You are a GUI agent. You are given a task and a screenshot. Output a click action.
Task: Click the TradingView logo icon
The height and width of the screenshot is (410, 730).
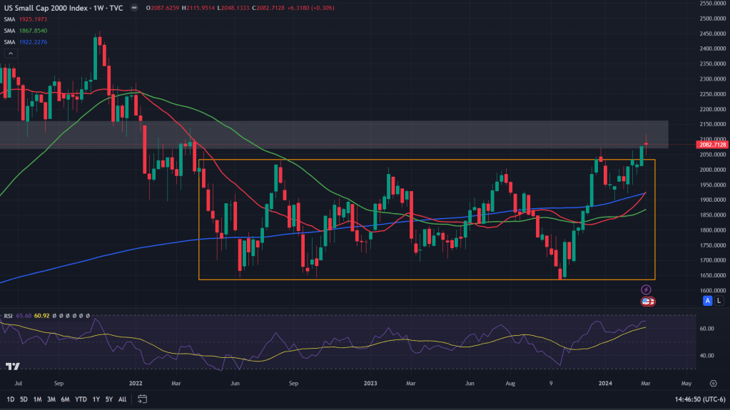11,367
